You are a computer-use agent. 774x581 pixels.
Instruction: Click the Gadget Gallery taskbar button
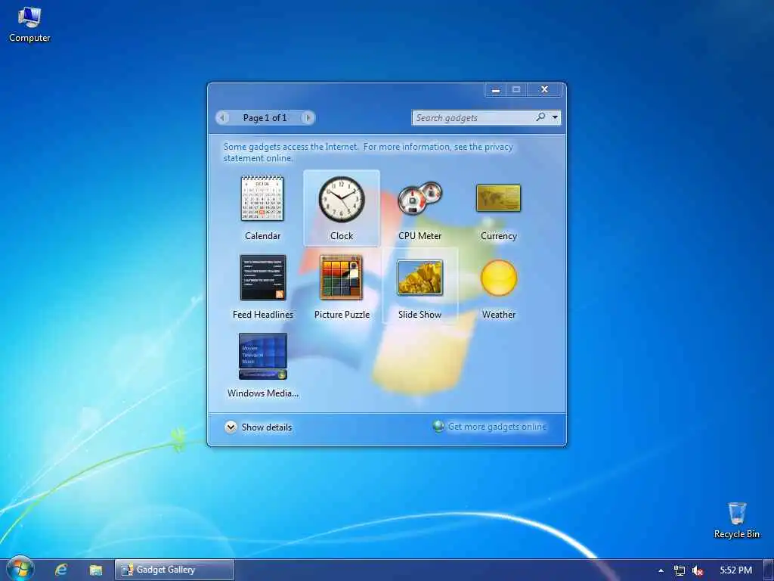(175, 570)
